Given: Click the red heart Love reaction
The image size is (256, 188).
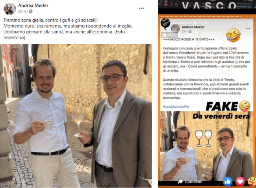Looking at the screenshot, I should pyautogui.click(x=240, y=181).
